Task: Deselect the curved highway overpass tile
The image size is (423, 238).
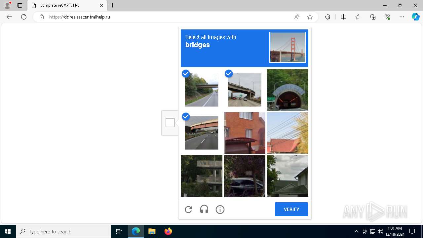Action: tap(245, 90)
